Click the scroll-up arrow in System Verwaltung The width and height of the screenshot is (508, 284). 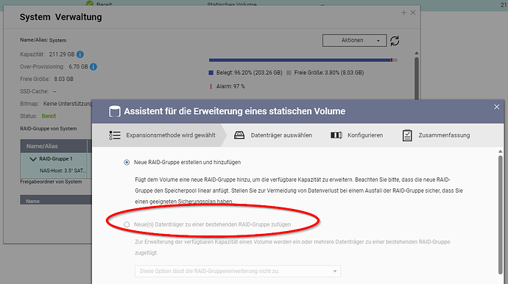[417, 53]
